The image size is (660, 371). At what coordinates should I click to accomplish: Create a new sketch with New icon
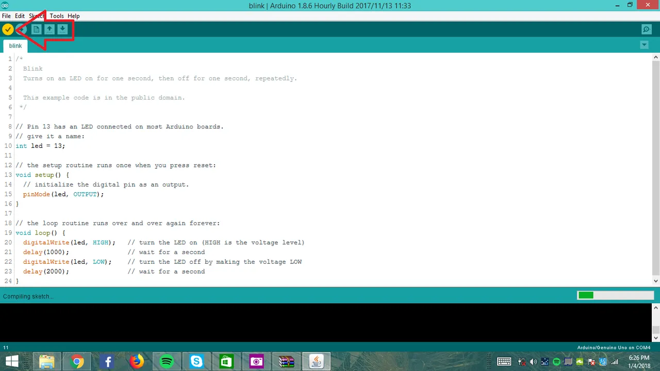pos(36,29)
